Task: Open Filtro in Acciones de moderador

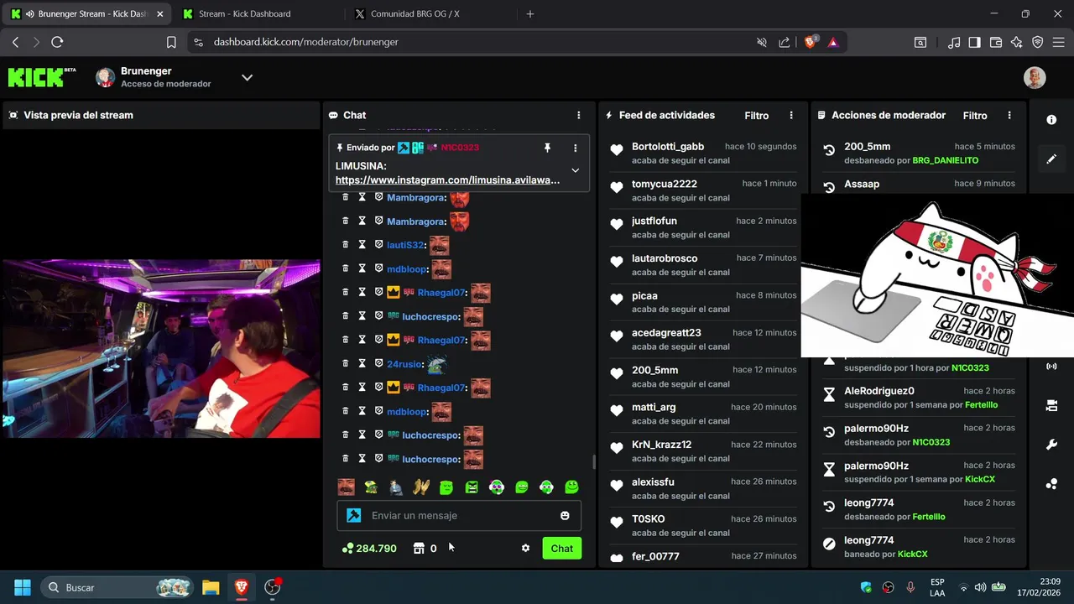Action: [x=975, y=116]
